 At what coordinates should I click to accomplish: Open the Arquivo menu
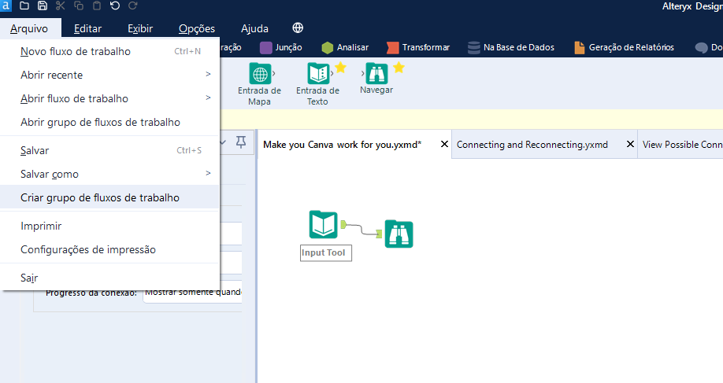[29, 28]
